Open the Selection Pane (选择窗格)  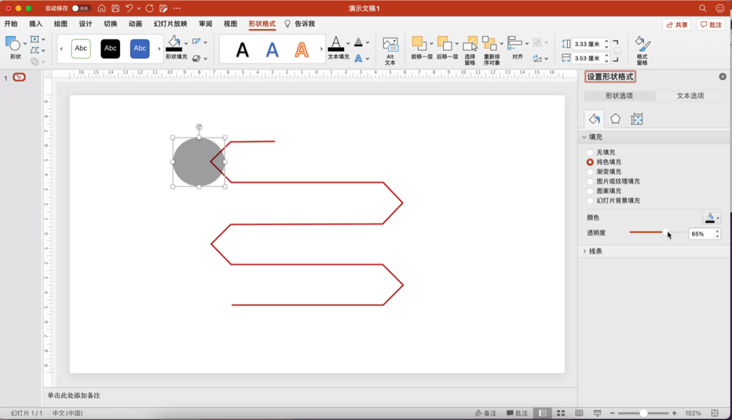pyautogui.click(x=470, y=45)
